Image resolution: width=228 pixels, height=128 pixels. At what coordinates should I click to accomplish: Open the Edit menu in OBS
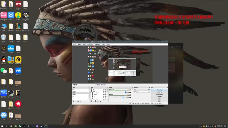(x=80, y=44)
